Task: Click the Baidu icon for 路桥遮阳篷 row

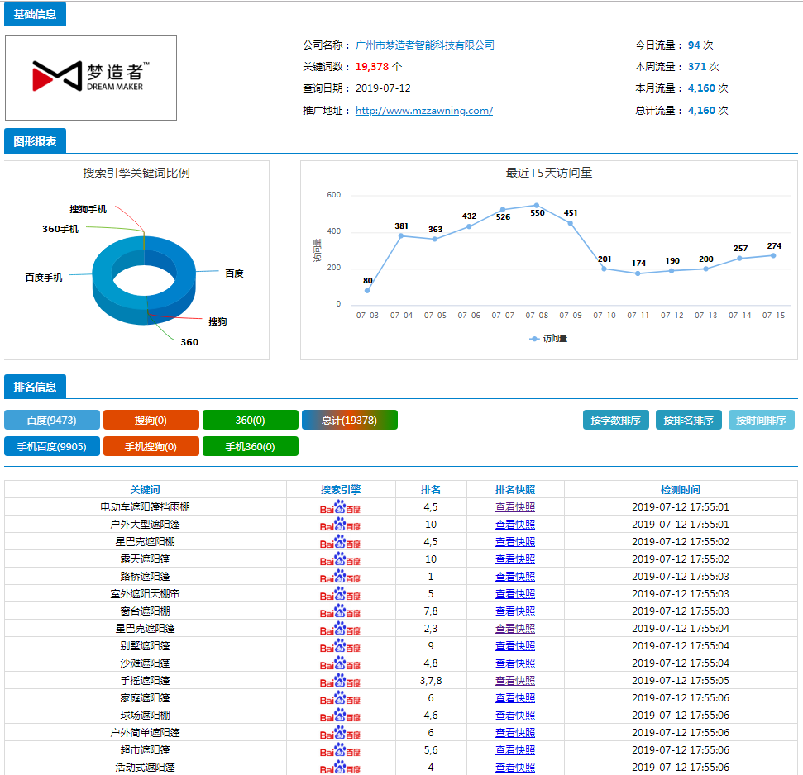Action: [x=341, y=577]
